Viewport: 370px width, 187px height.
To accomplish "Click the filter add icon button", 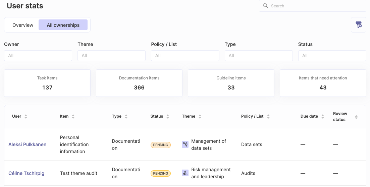I will pyautogui.click(x=359, y=25).
